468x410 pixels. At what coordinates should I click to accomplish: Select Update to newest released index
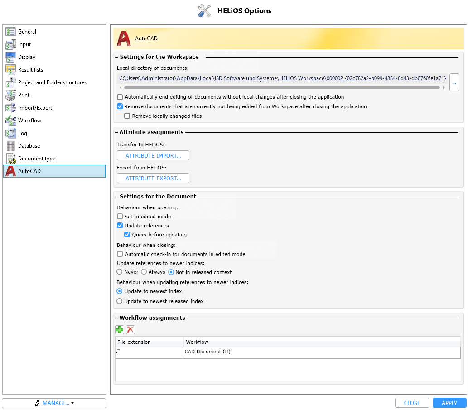point(120,301)
